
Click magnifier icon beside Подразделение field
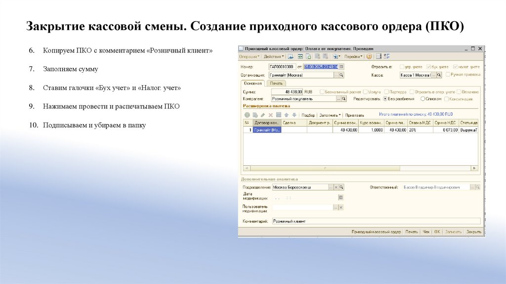point(341,187)
